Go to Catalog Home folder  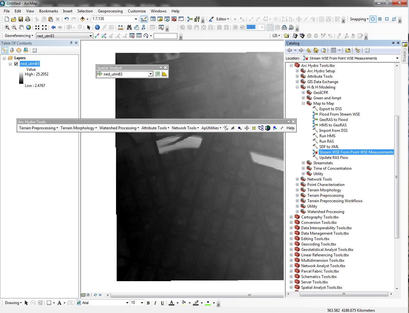point(316,50)
